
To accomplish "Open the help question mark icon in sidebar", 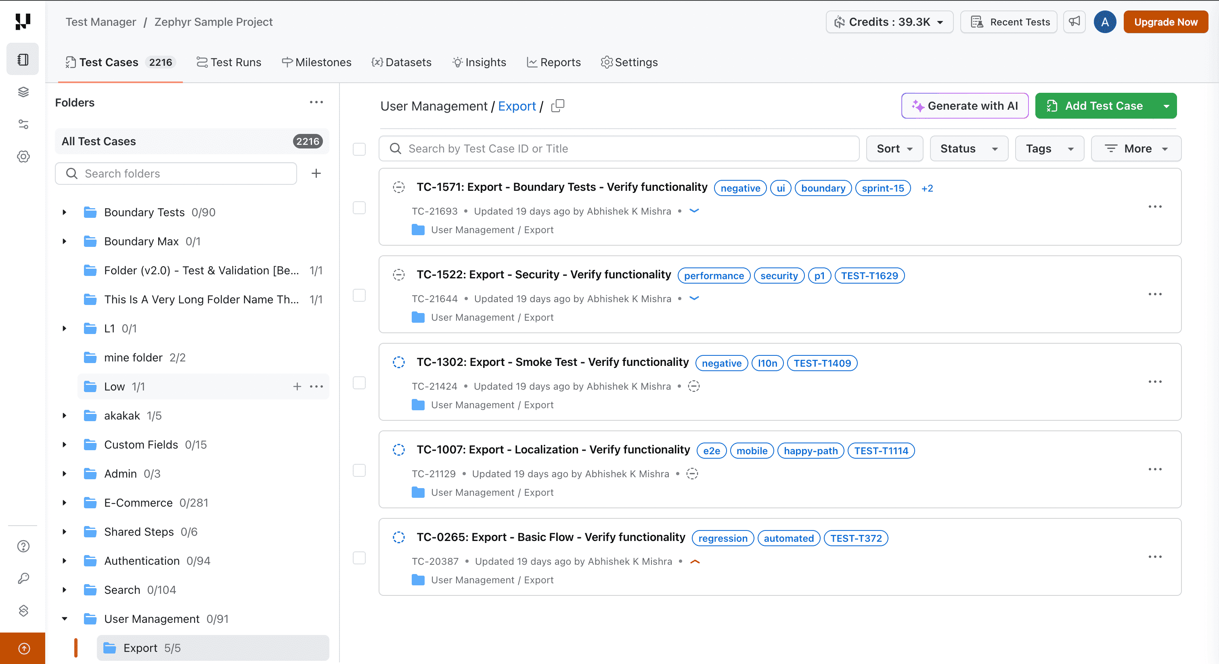I will pos(23,546).
